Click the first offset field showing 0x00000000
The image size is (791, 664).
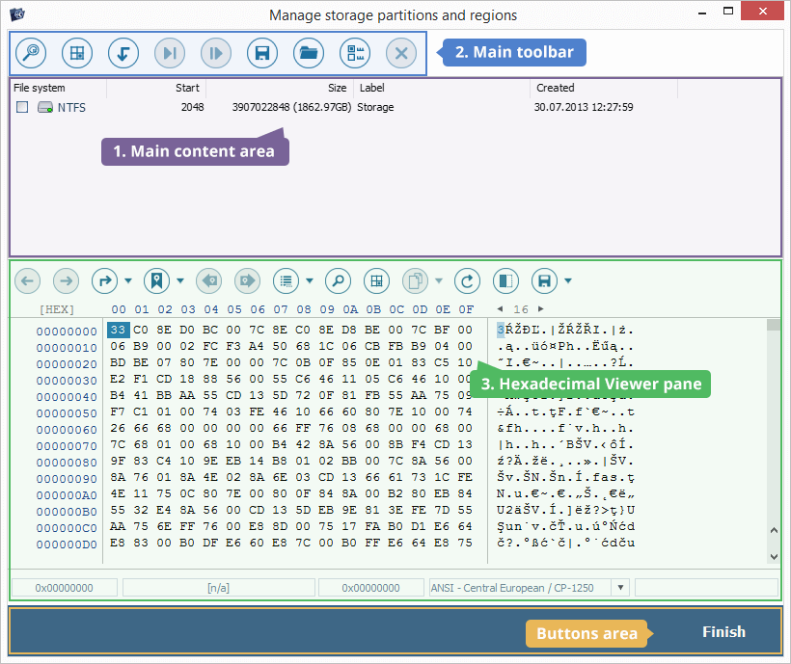point(65,588)
